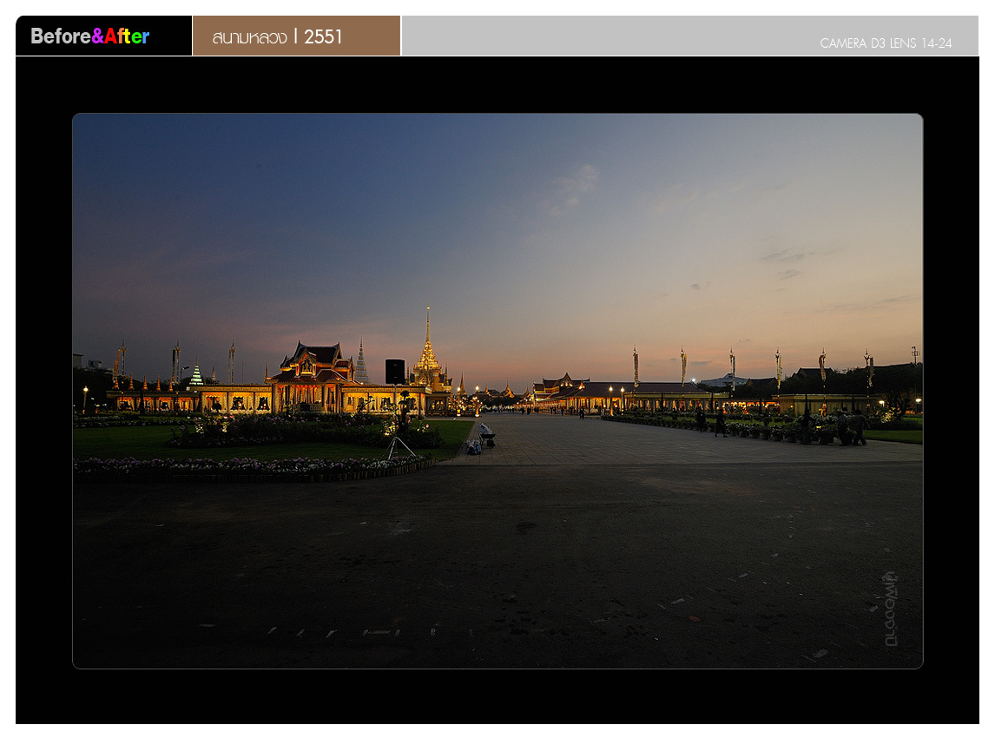Screen dimensions: 995x738
Task: Click the green-lit tiered umbrella structure
Action: coord(196,375)
